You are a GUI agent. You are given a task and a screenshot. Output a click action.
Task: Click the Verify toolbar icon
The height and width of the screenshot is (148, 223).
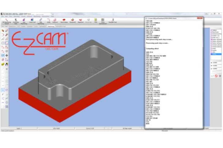49,21
